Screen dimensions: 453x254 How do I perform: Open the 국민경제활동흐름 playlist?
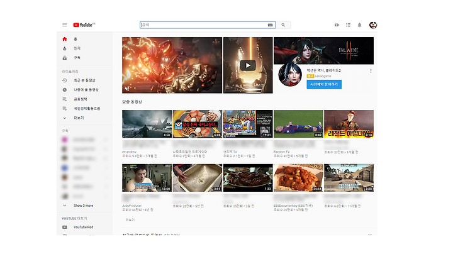tap(87, 109)
